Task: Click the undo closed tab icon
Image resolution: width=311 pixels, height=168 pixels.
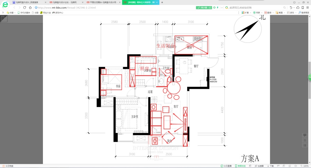Action: [291, 7]
